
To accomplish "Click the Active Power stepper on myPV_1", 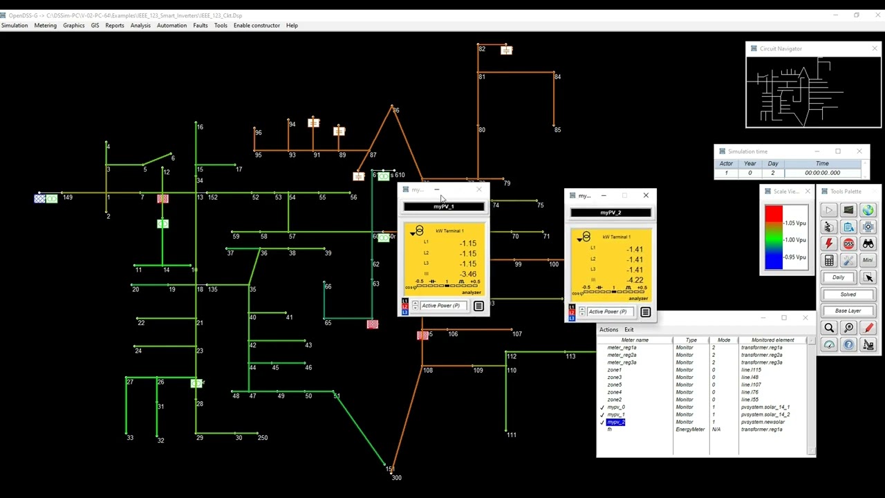I will (x=415, y=306).
